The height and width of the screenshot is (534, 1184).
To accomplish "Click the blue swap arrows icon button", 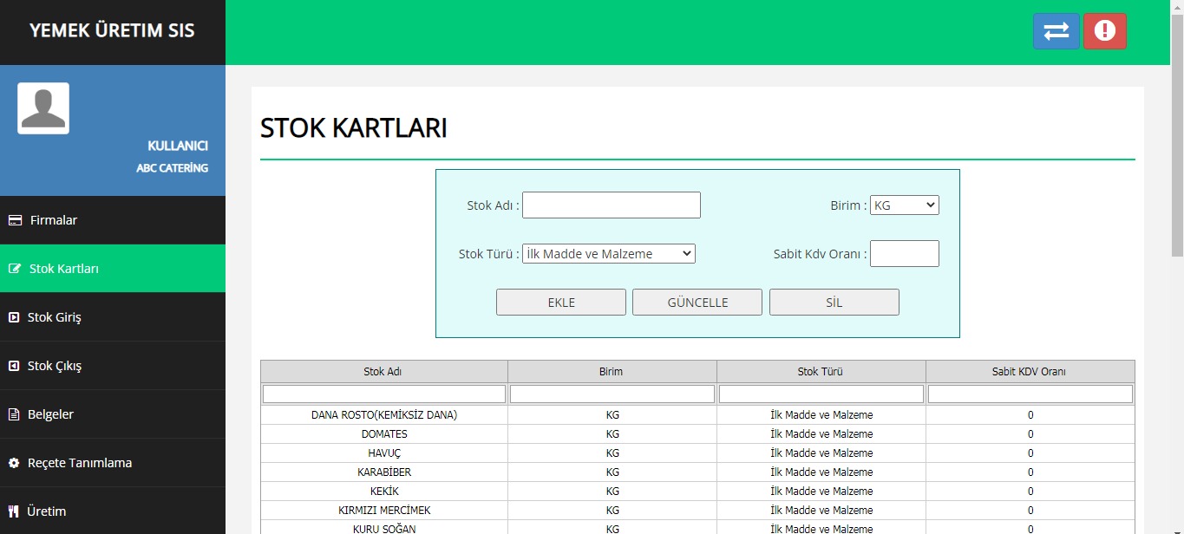I will pyautogui.click(x=1056, y=31).
